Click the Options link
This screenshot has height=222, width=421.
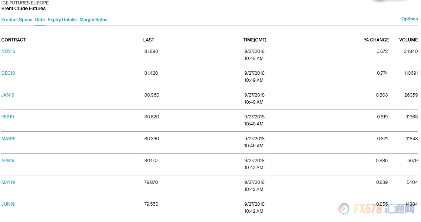click(x=410, y=19)
